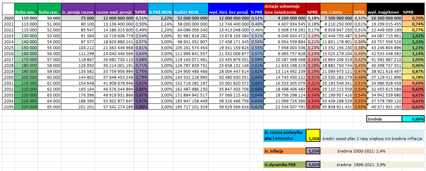Click the cell containing 91 364
Image resolution: width=426 pixels, height=171 pixels.
click(77, 35)
